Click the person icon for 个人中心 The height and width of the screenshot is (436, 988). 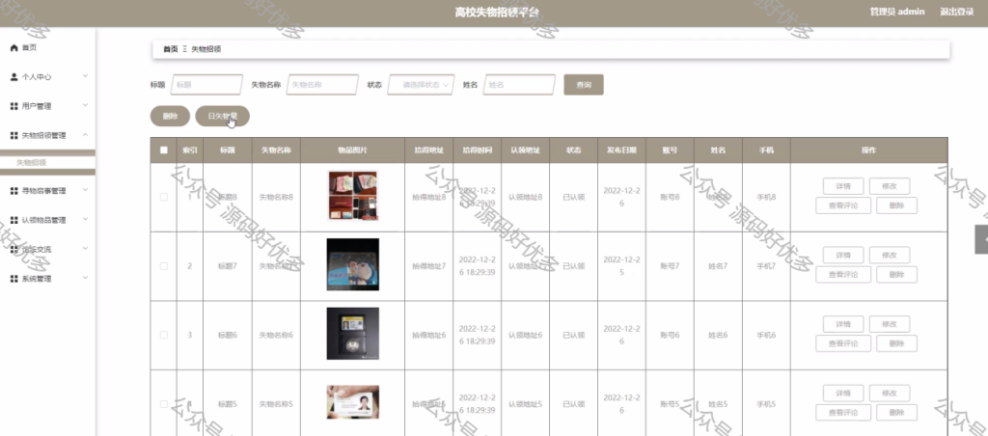coord(14,77)
